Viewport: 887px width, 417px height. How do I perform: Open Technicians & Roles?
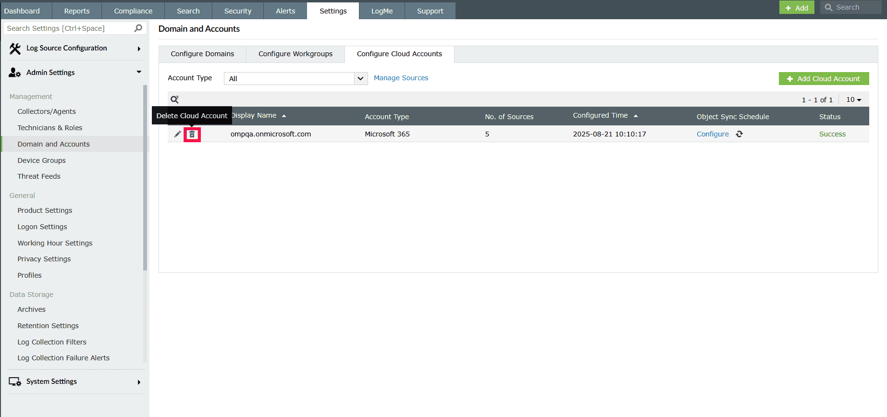coord(50,128)
